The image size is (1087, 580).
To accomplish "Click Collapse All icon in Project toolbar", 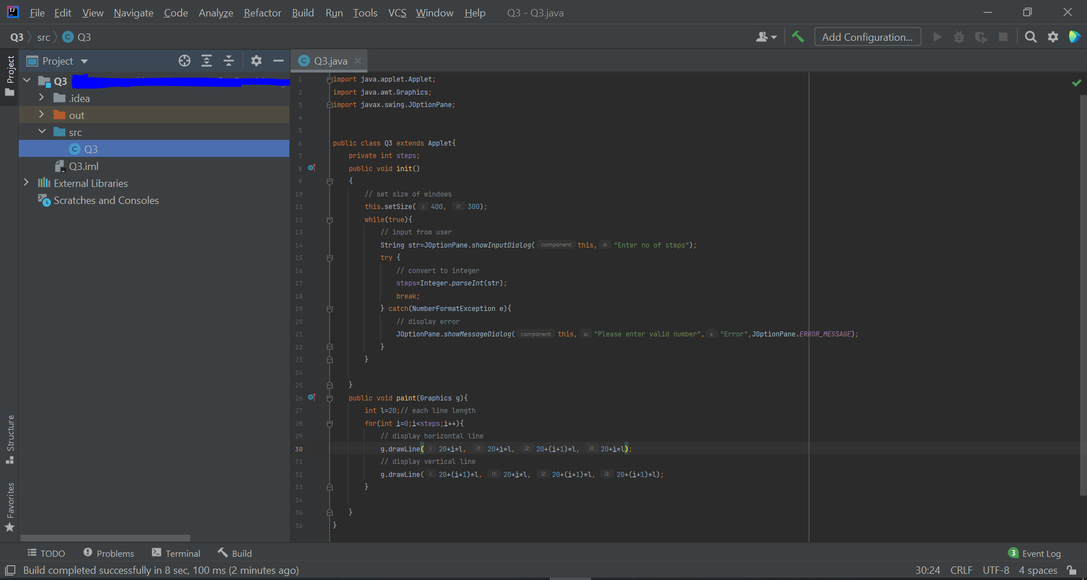I will [x=229, y=61].
